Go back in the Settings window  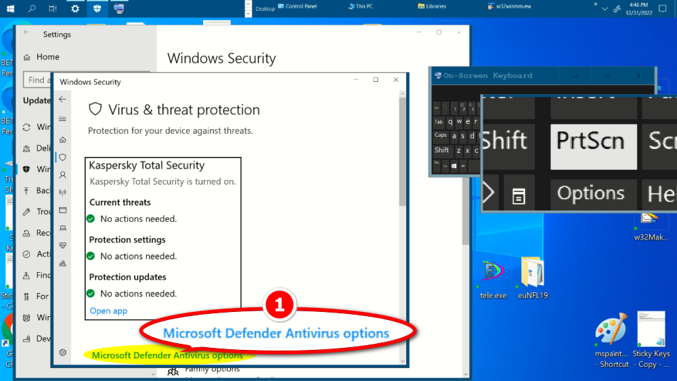pyautogui.click(x=26, y=32)
